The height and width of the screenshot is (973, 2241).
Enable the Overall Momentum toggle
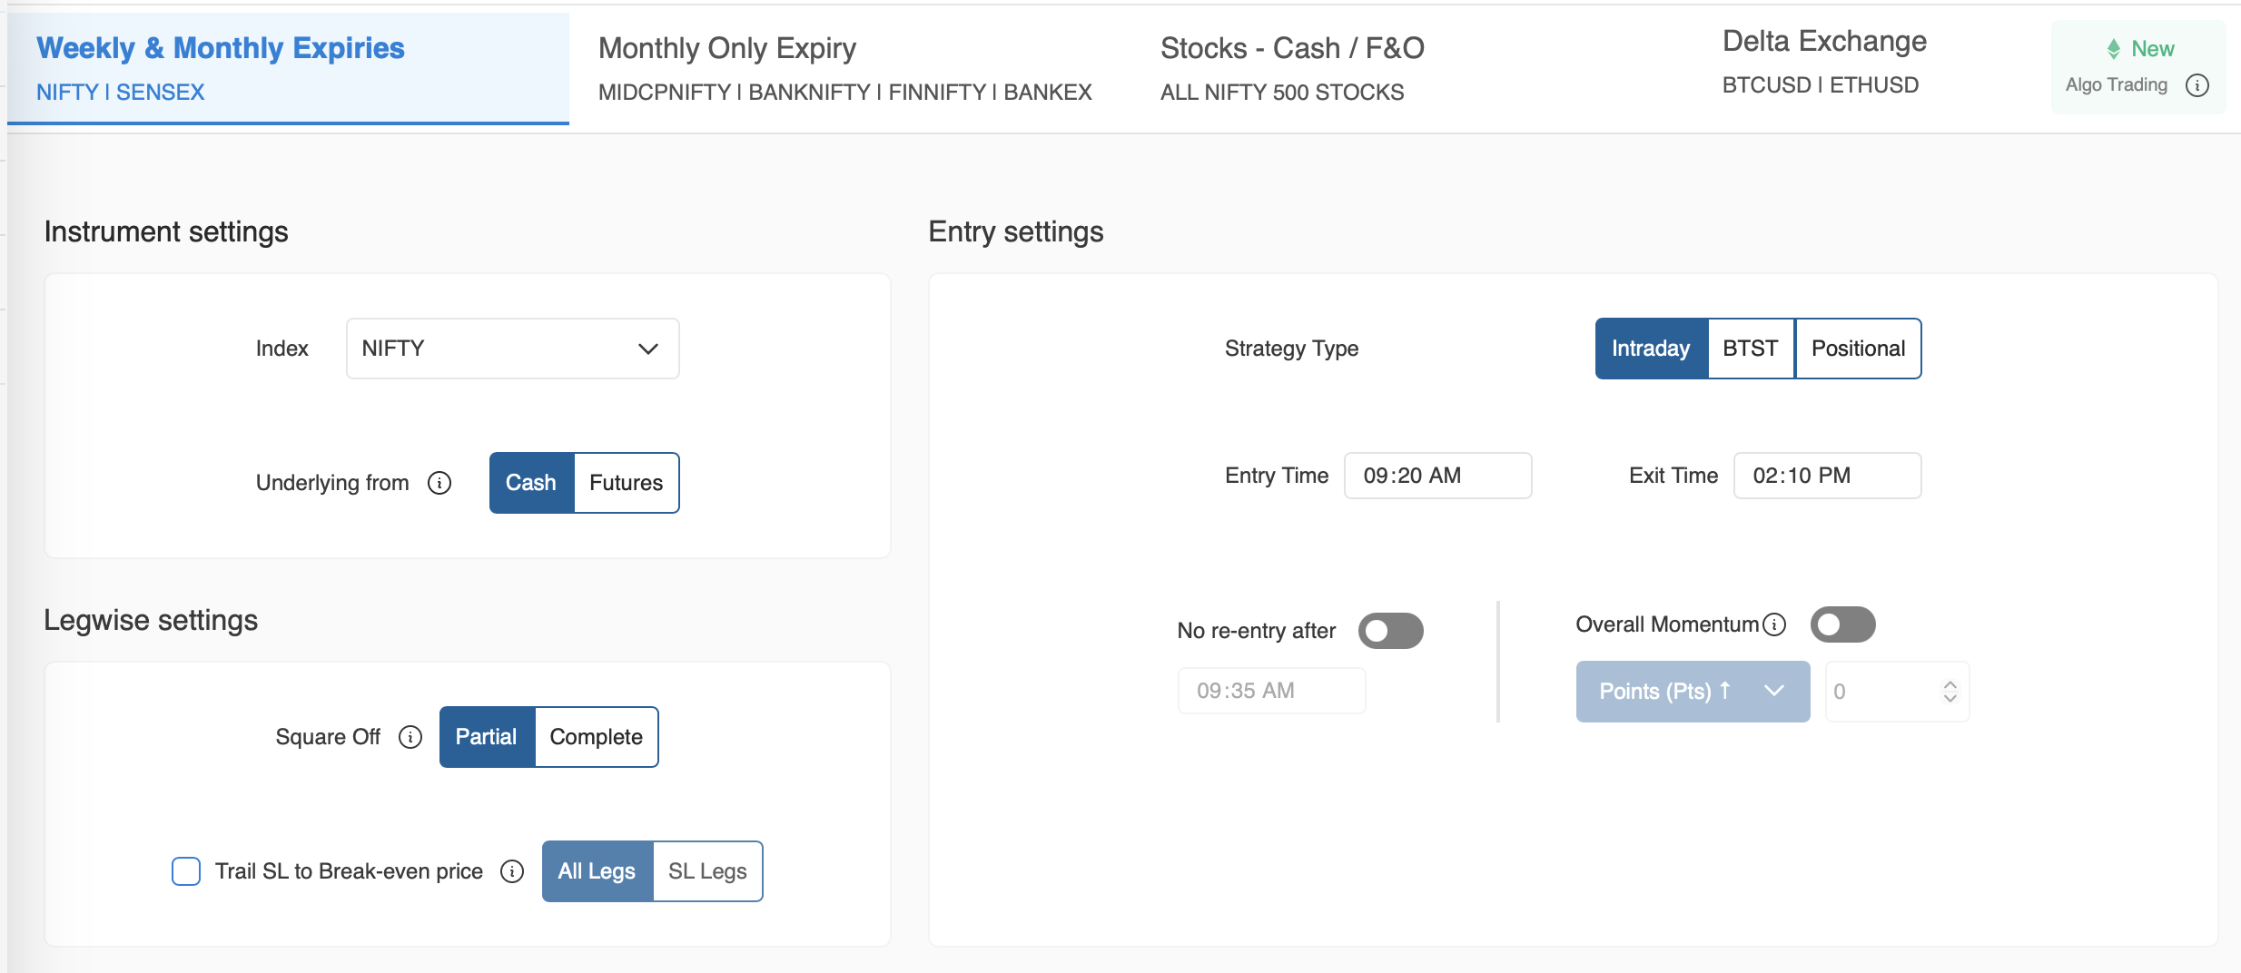[1842, 624]
